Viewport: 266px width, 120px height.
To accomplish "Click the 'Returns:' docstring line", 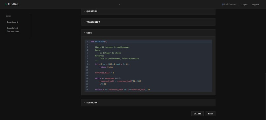I will tap(99, 56).
